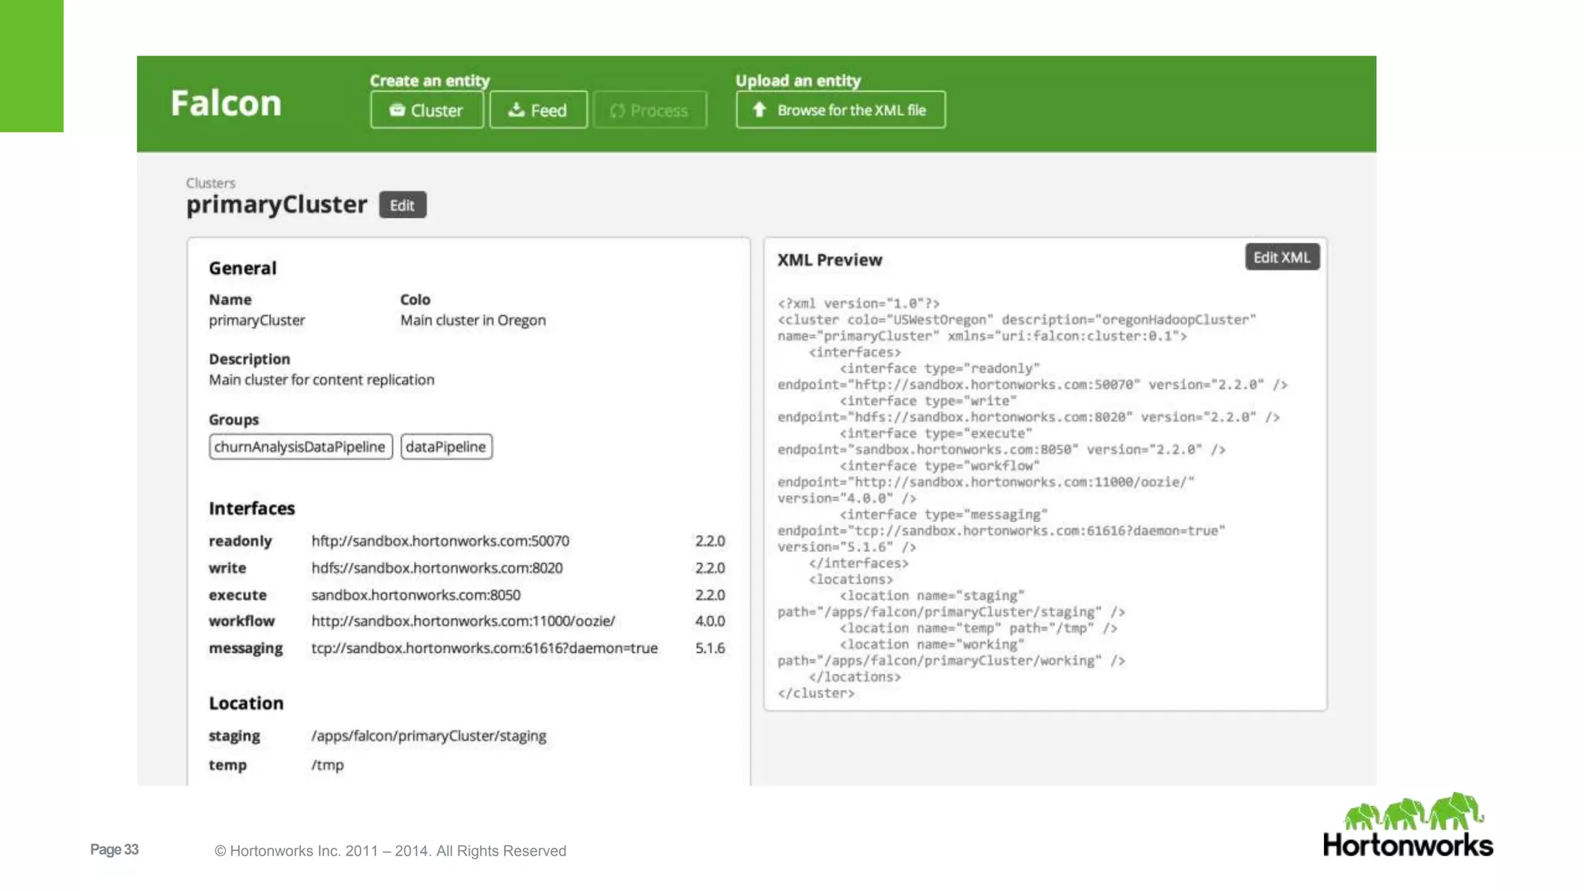1584x891 pixels.
Task: Create a new Feed entity
Action: tap(538, 110)
